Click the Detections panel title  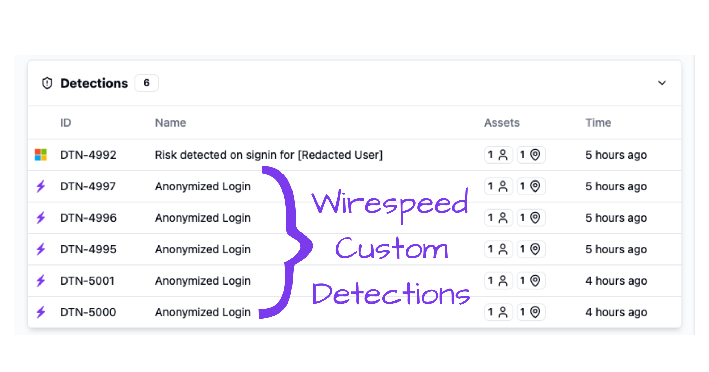94,83
